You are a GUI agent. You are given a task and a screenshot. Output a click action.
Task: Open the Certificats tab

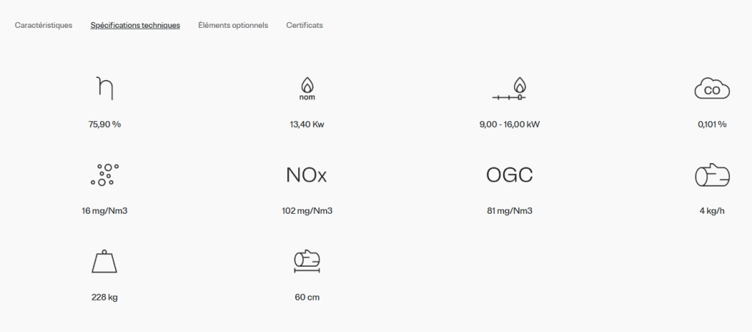[305, 26]
